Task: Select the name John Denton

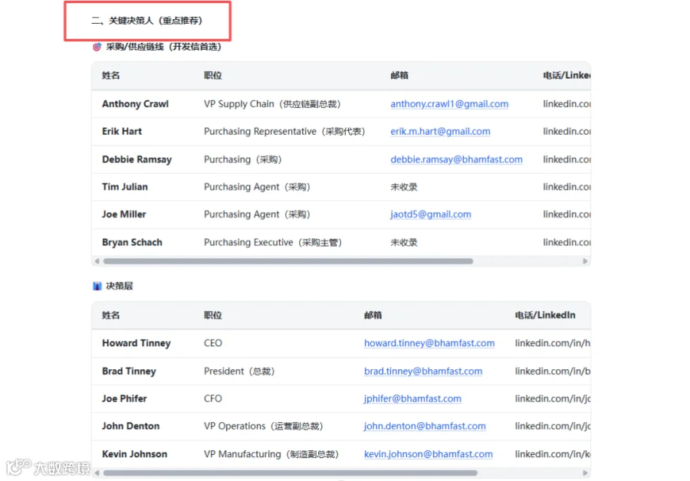Action: 130,426
